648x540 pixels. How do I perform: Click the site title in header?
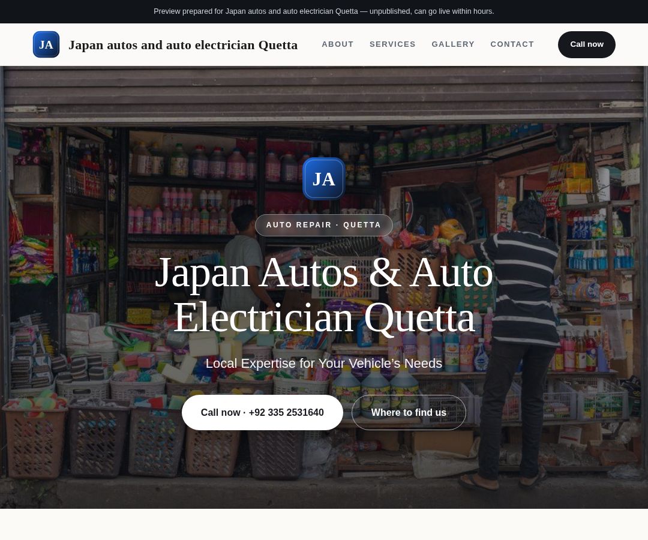click(x=183, y=44)
